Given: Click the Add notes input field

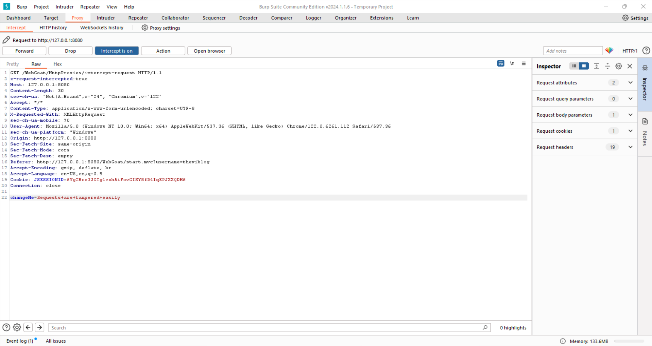Looking at the screenshot, I should [x=572, y=51].
